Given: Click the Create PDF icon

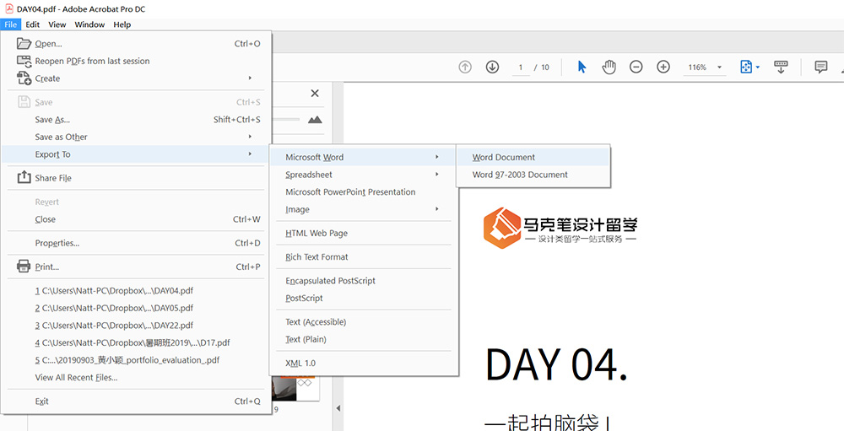Looking at the screenshot, I should (x=24, y=78).
